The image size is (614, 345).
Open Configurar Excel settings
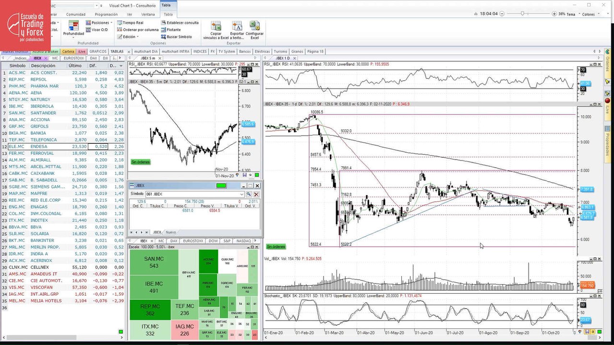pyautogui.click(x=254, y=30)
